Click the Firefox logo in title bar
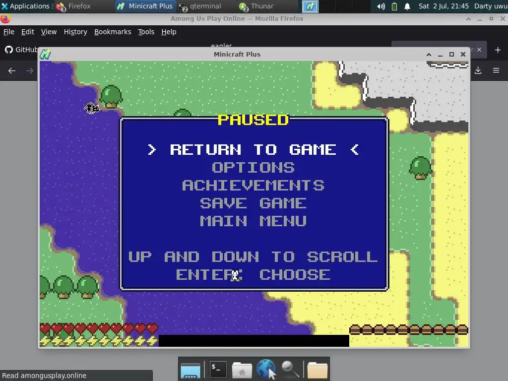This screenshot has height=381, width=508. tap(5, 19)
